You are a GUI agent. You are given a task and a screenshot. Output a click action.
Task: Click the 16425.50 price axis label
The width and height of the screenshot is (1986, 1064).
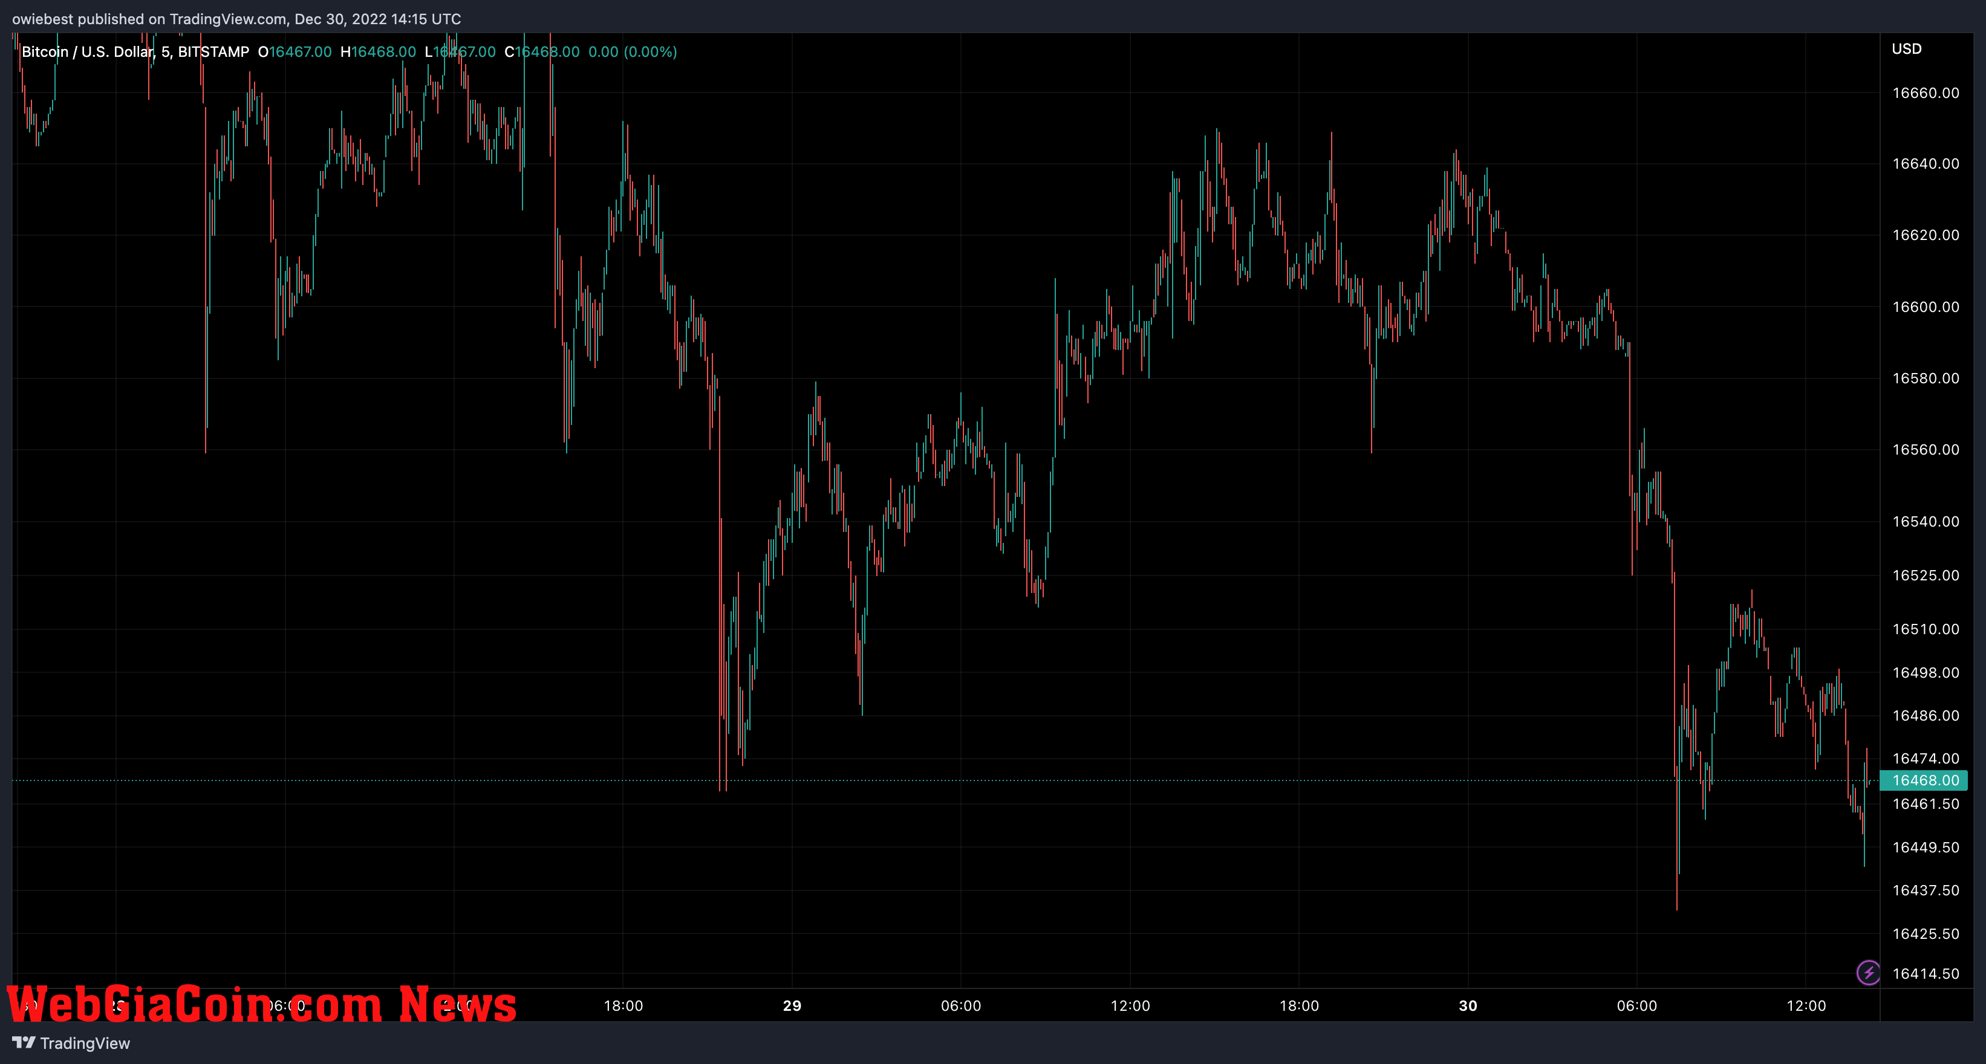click(x=1925, y=934)
